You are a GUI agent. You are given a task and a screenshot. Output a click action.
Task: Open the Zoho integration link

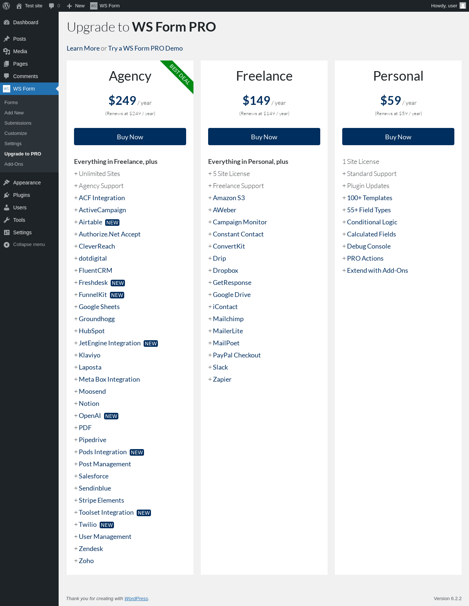pyautogui.click(x=86, y=561)
